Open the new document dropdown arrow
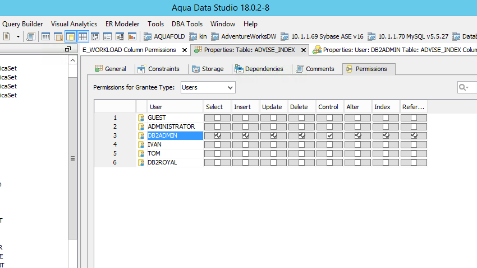This screenshot has width=477, height=268. coord(19,37)
